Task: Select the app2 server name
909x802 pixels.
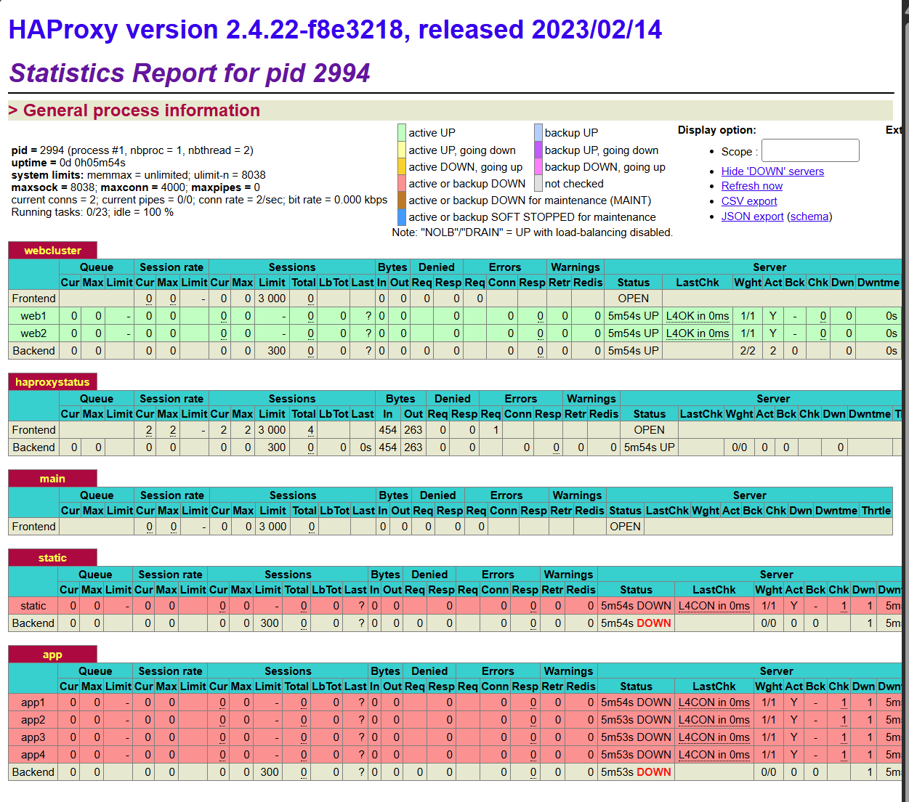Action: [33, 720]
